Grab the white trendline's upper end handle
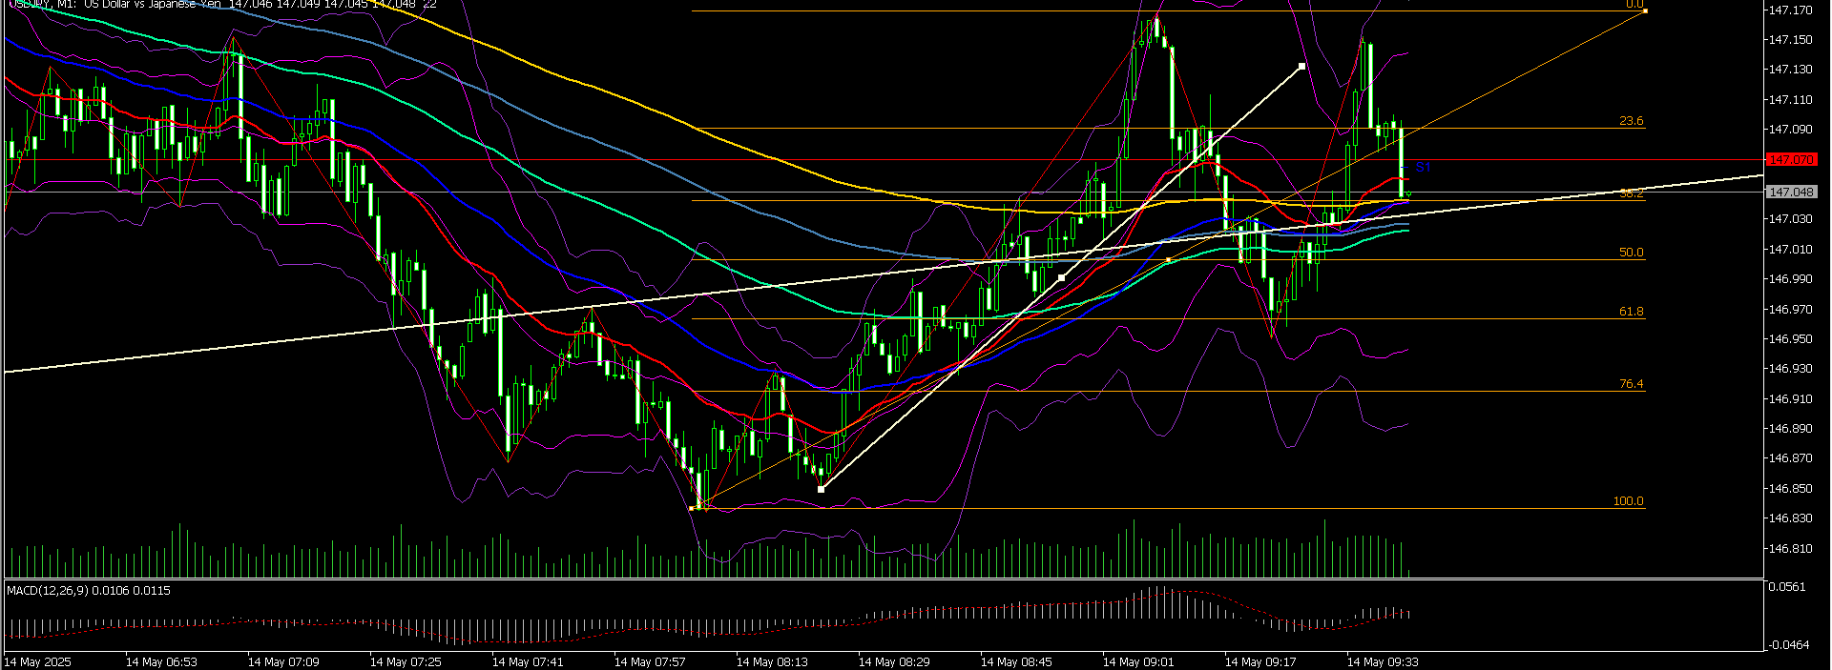The image size is (1832, 670). point(1302,67)
